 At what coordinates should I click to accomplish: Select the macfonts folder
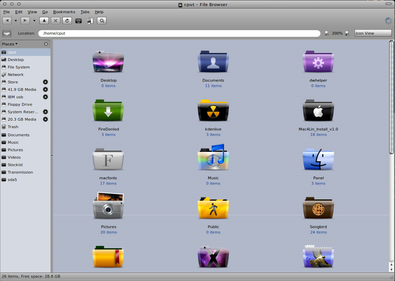click(108, 159)
